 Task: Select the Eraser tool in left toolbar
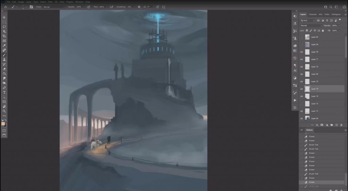[x=4, y=69]
